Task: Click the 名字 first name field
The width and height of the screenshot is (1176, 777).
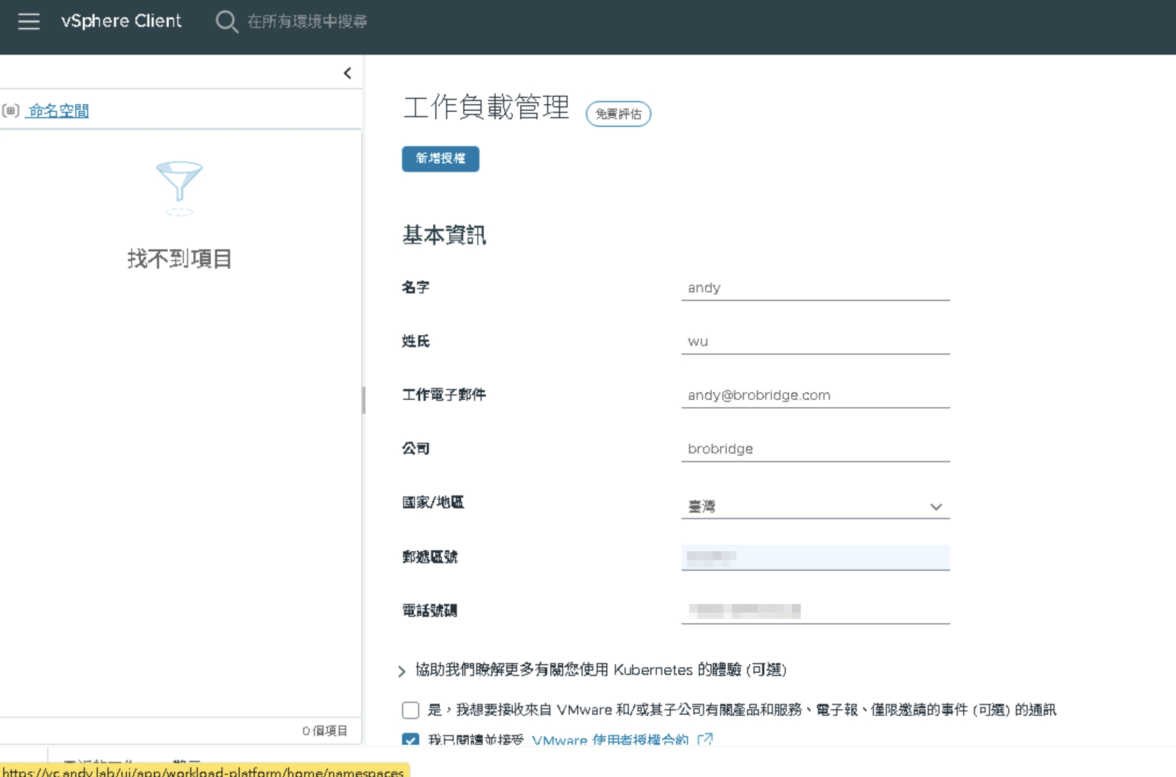Action: 815,288
